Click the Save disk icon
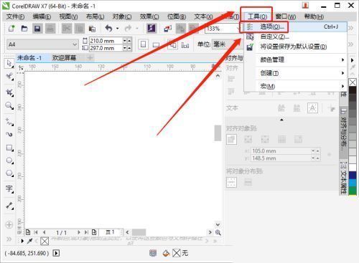The height and width of the screenshot is (263, 359). pyautogui.click(x=37, y=29)
